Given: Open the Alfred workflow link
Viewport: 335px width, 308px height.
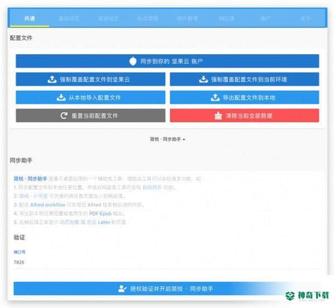Looking at the screenshot, I should click(47, 205).
